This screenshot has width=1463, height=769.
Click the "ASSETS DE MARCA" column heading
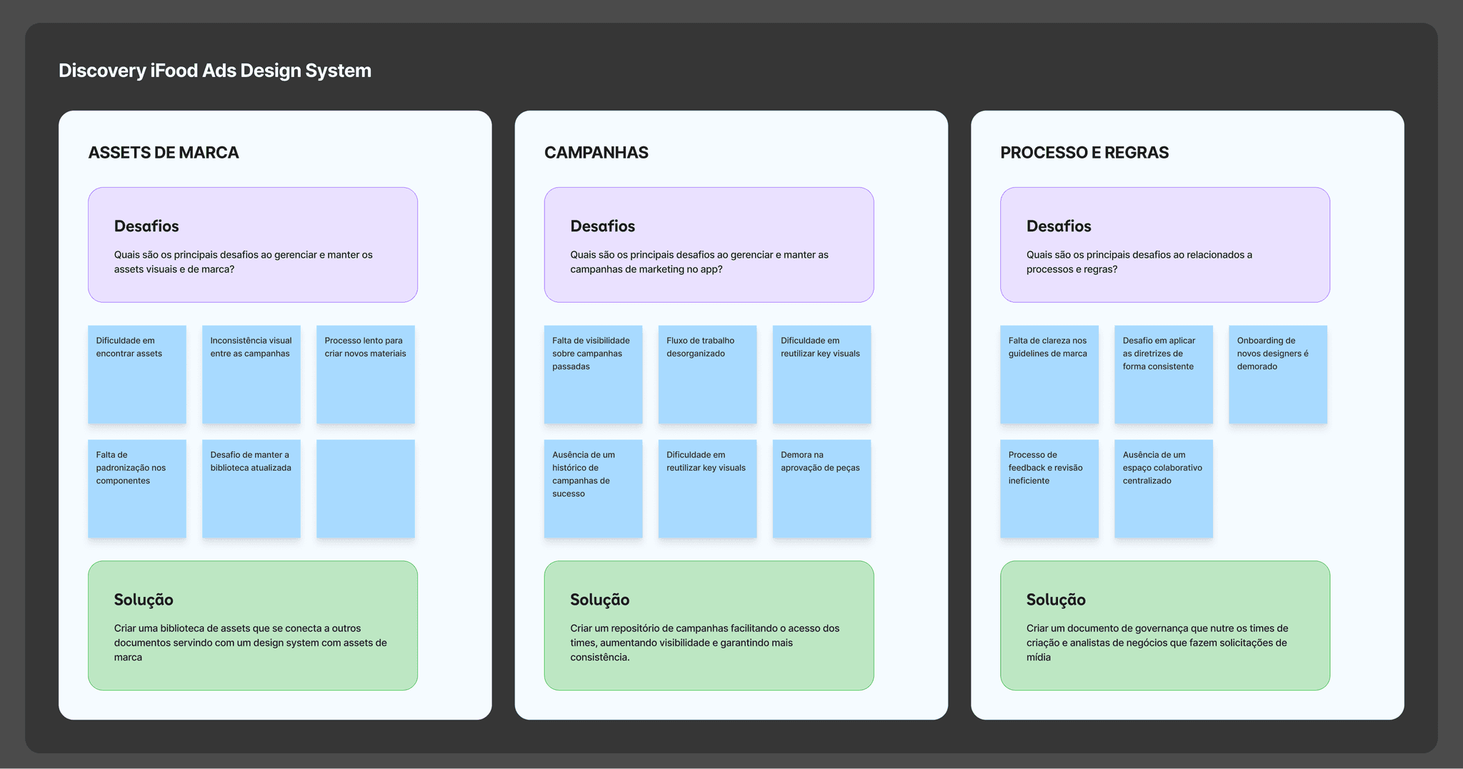click(x=164, y=153)
